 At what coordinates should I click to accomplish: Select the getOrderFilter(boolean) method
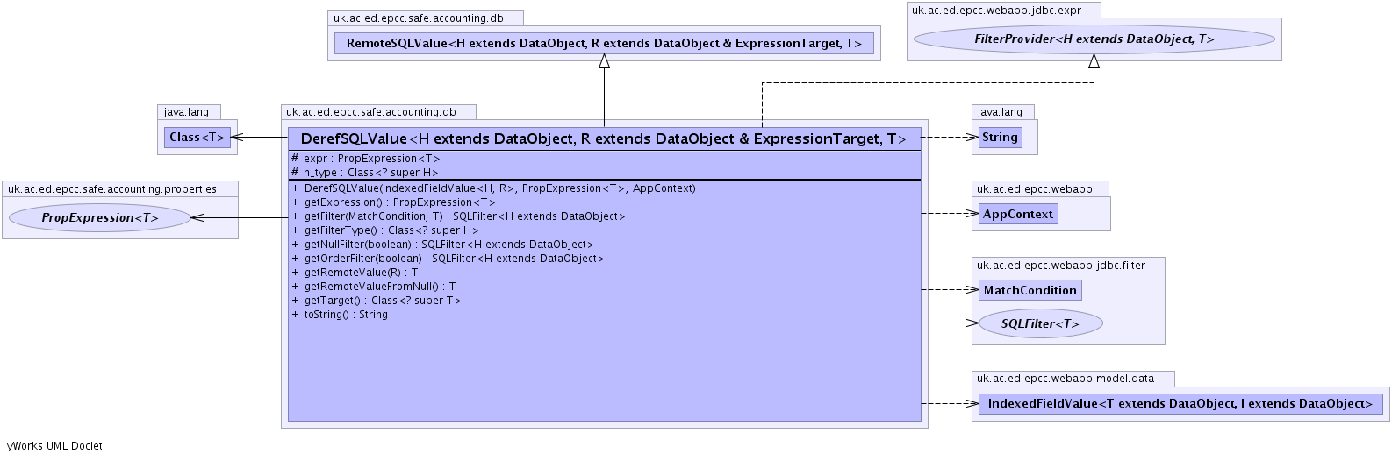click(x=454, y=259)
